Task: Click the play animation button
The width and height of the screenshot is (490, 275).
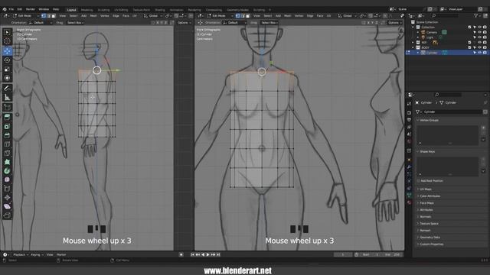Action: 207,254
